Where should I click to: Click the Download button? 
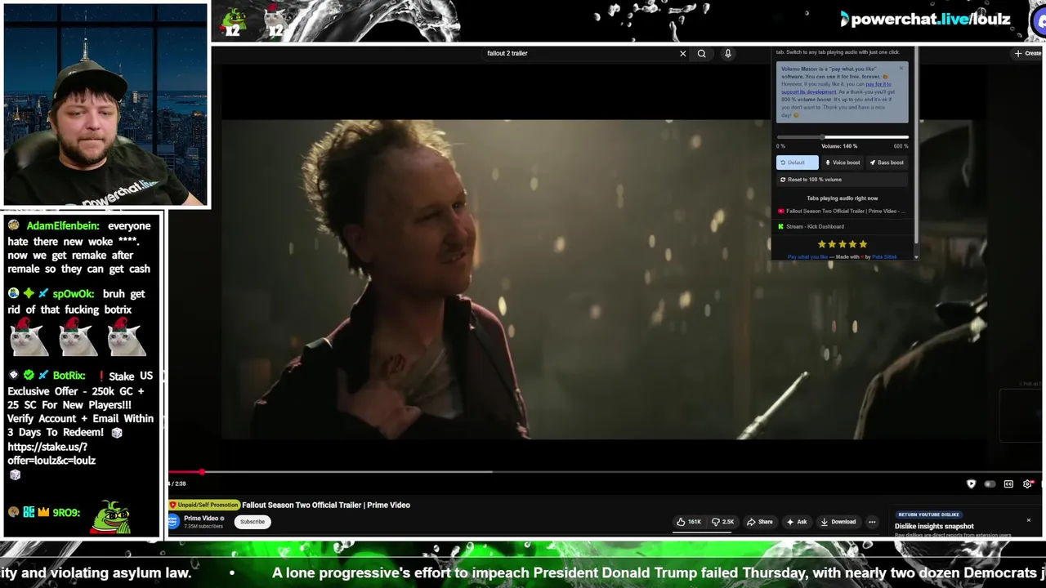838,522
